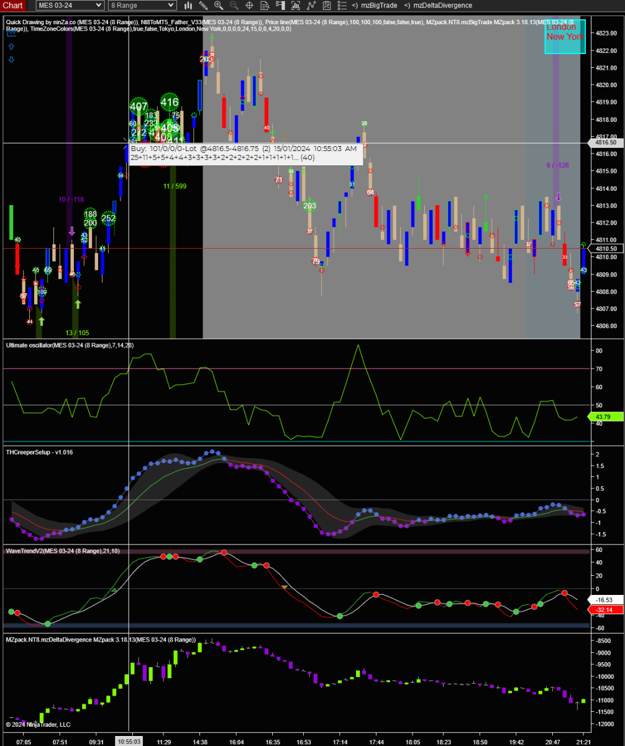Open the data series bars icon
This screenshot has width=625, height=746.
click(296, 5)
